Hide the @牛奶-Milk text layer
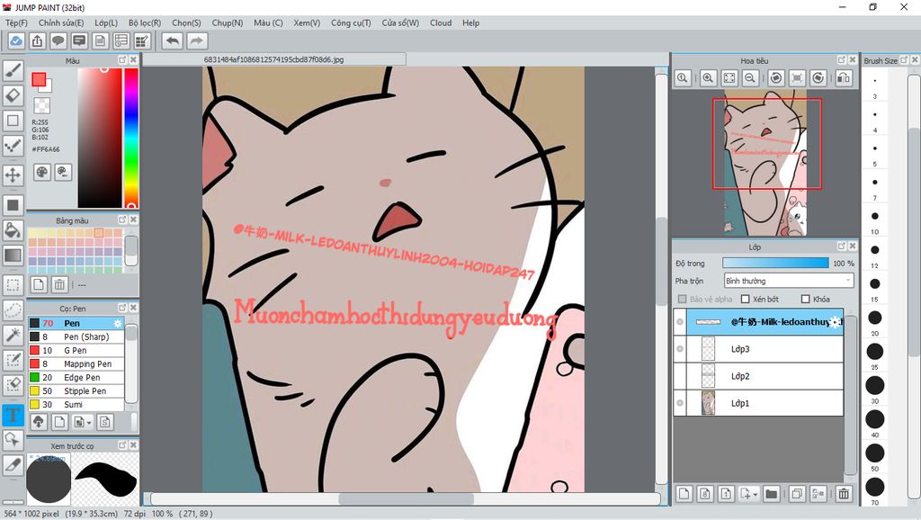Screen dimensions: 921x520 pos(680,322)
